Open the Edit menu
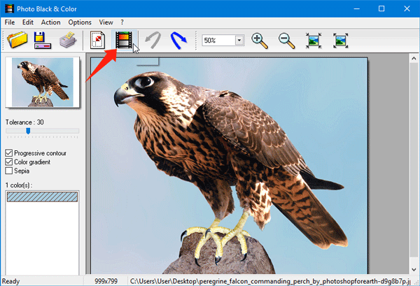 [28, 22]
